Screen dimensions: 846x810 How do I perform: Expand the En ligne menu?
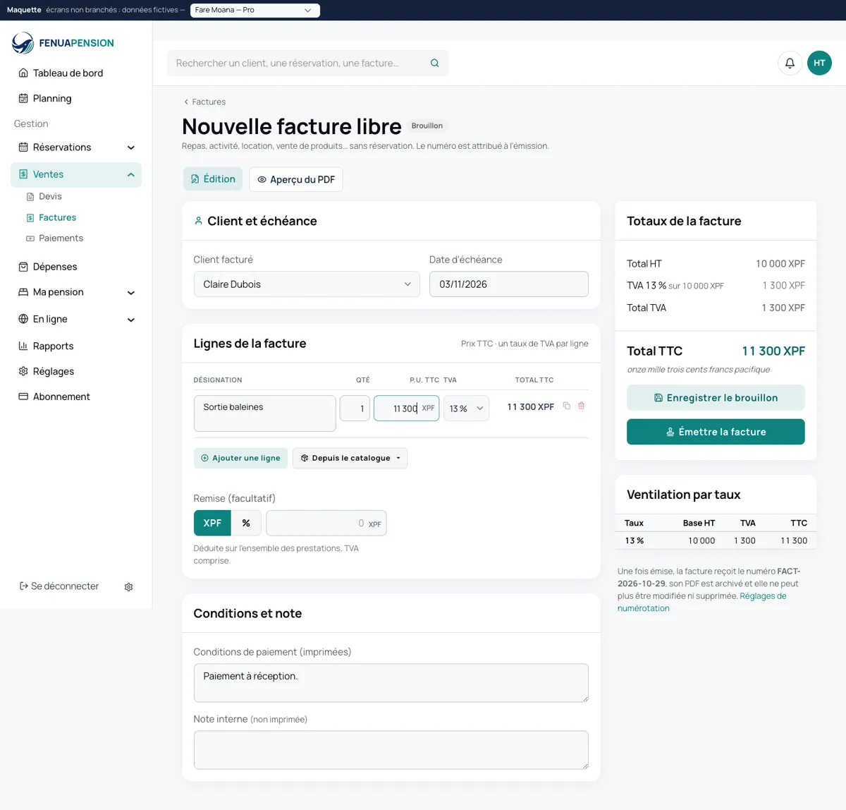[76, 319]
